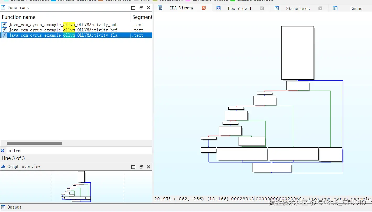Image resolution: width=372 pixels, height=212 pixels.
Task: Click .text segment cell of OLLVMActivity_fla
Action: tap(137, 35)
